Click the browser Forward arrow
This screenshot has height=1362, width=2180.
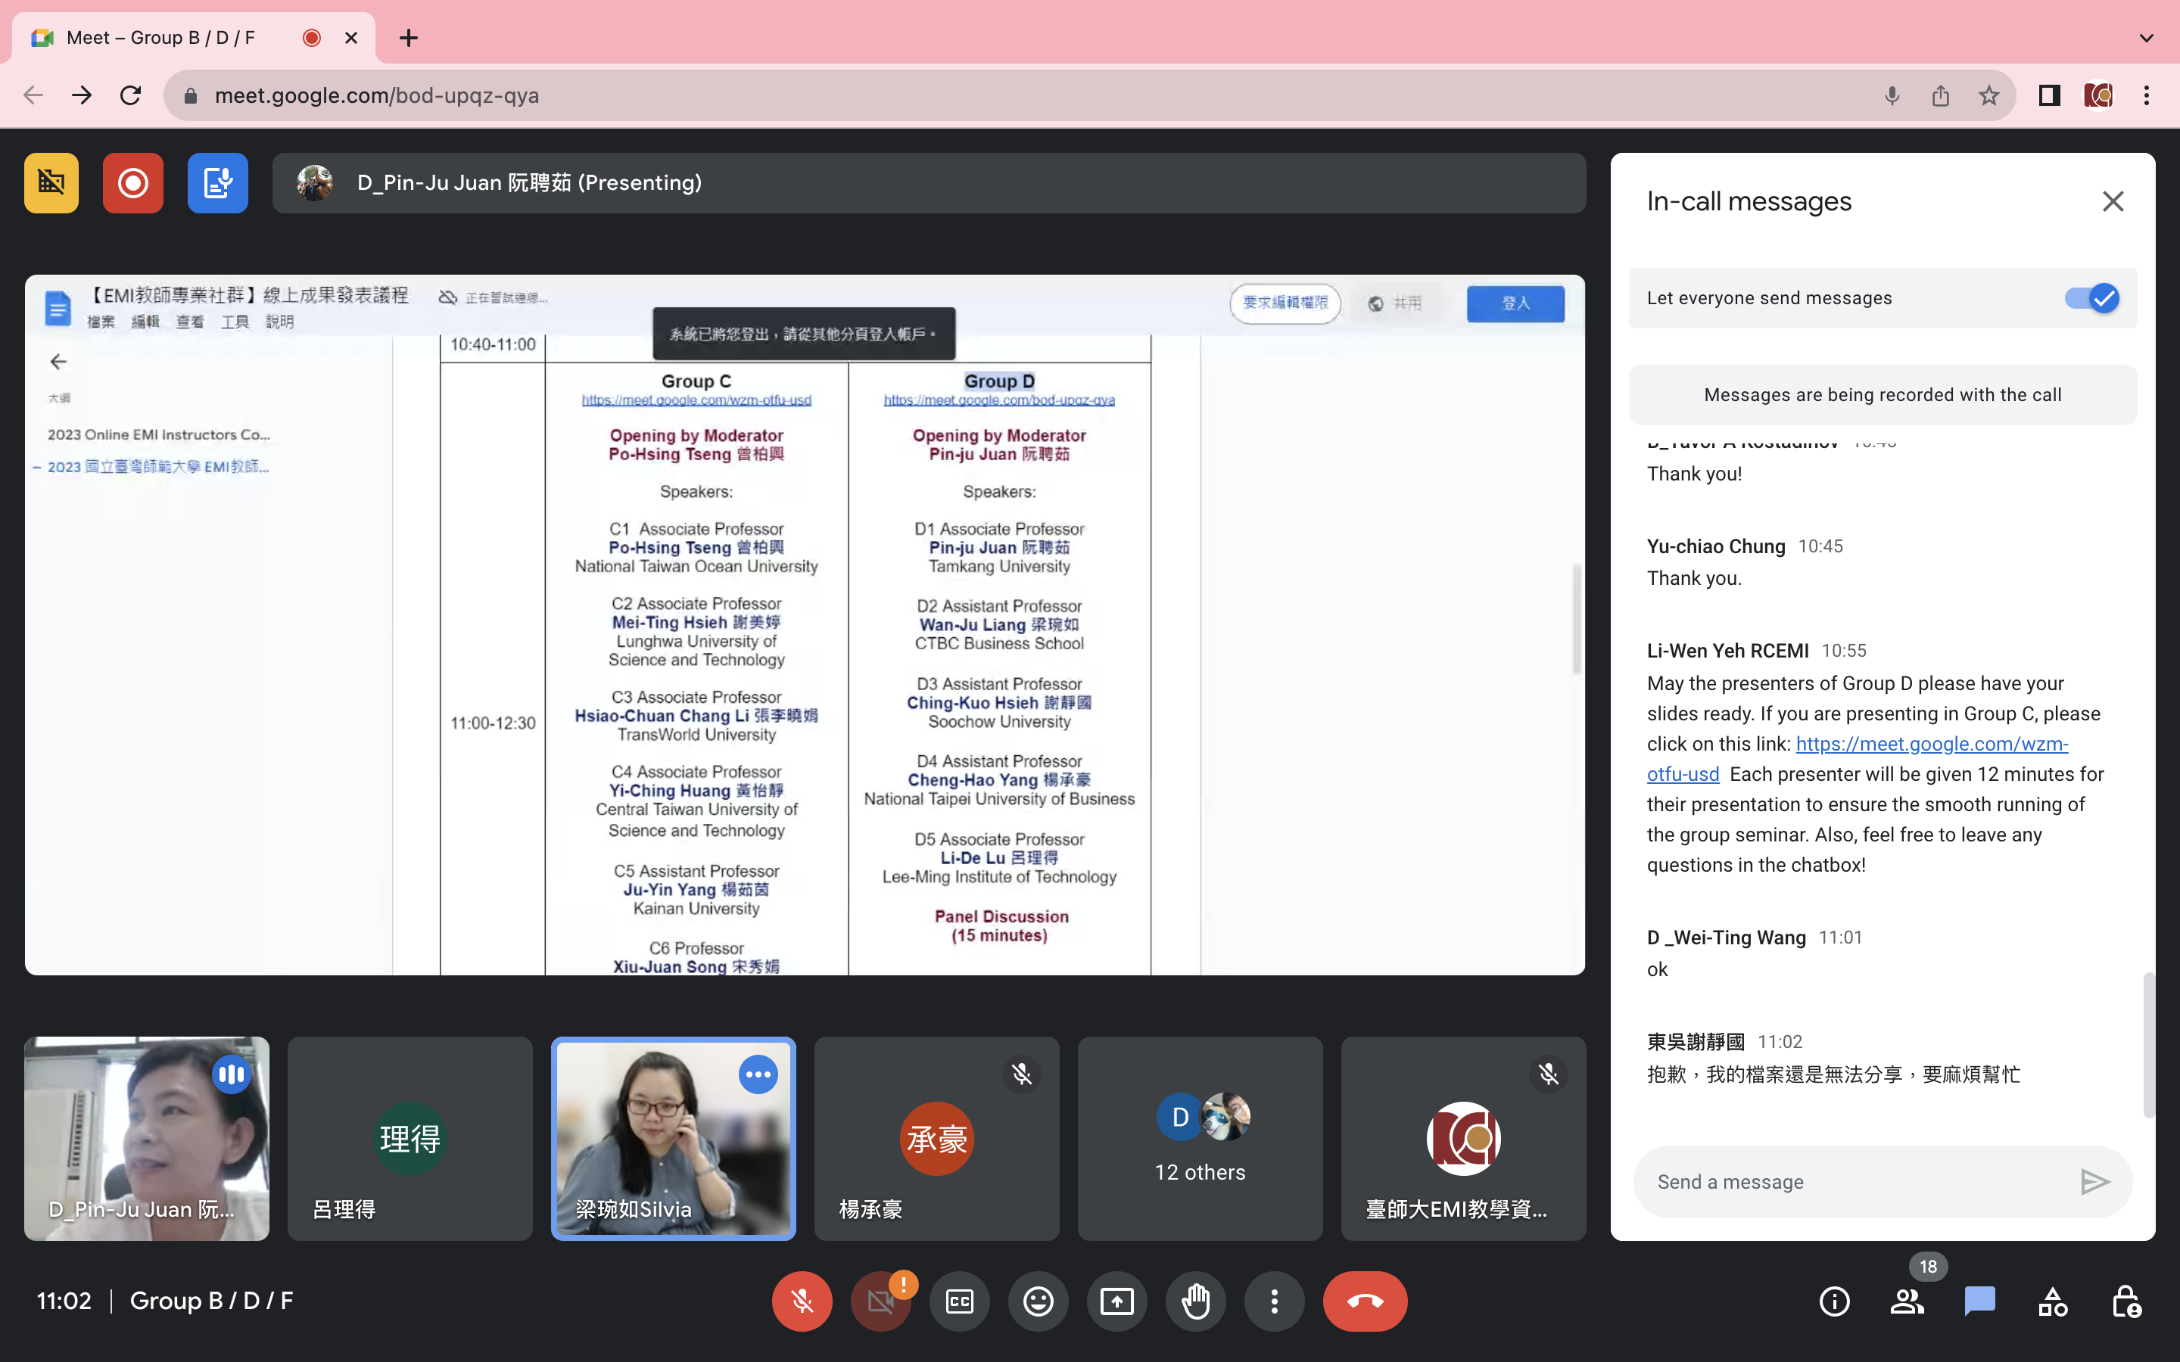click(82, 95)
